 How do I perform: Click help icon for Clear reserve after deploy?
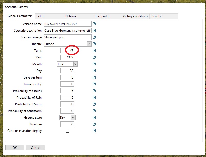point(94,131)
